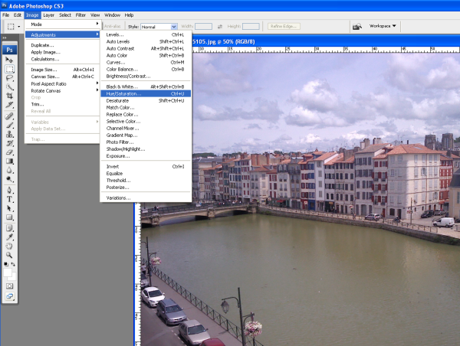460x346 pixels.
Task: Choose Hue/Saturation from Adjustments submenu
Action: click(123, 93)
